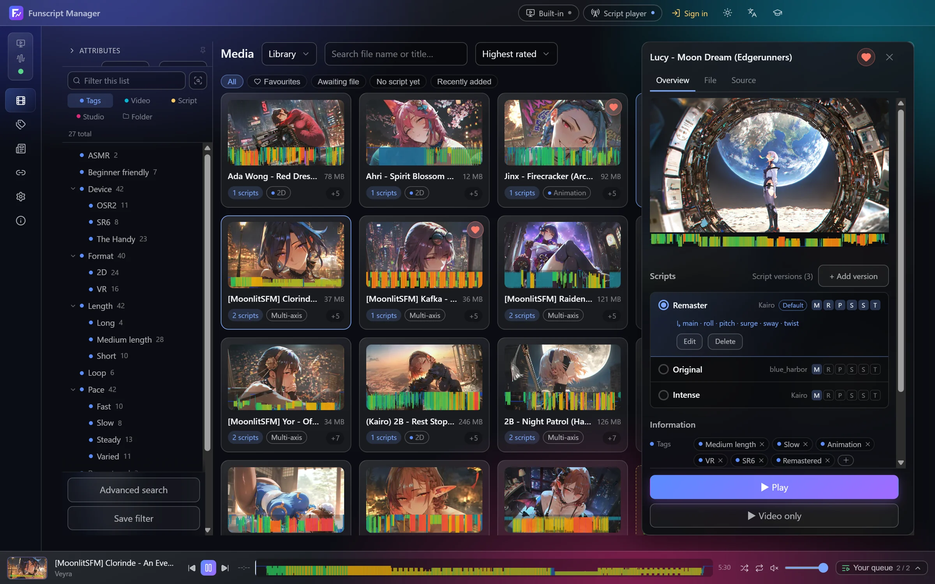
Task: Pause the current playback
Action: pyautogui.click(x=208, y=568)
